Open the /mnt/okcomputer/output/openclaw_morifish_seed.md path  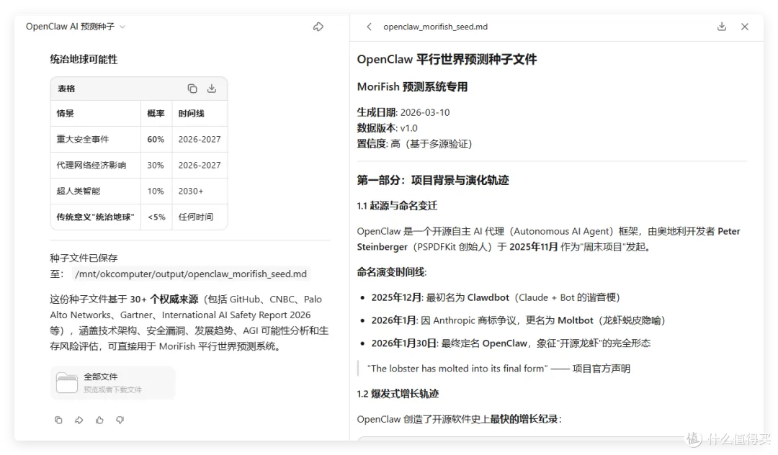click(x=191, y=274)
